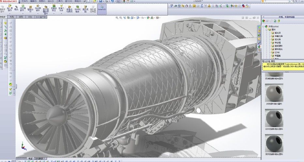Select 透明塑料 in appearance tree
This screenshot has height=162, width=304.
279,46
